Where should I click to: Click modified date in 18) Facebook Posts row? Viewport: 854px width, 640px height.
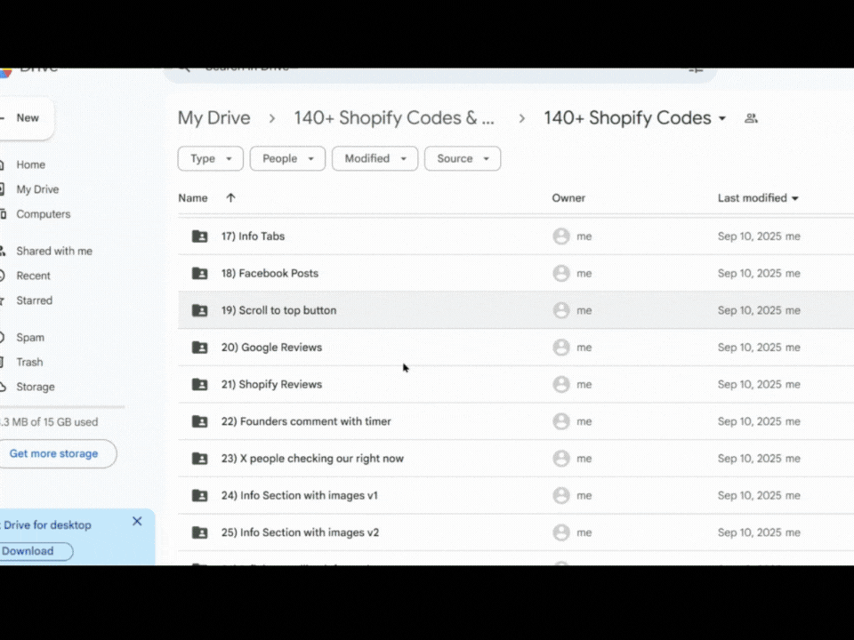point(759,273)
